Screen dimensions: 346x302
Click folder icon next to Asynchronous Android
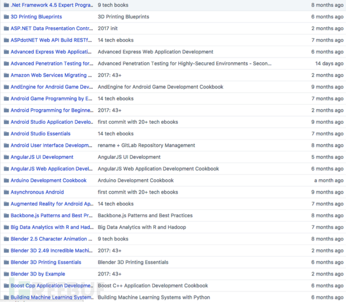click(7, 192)
